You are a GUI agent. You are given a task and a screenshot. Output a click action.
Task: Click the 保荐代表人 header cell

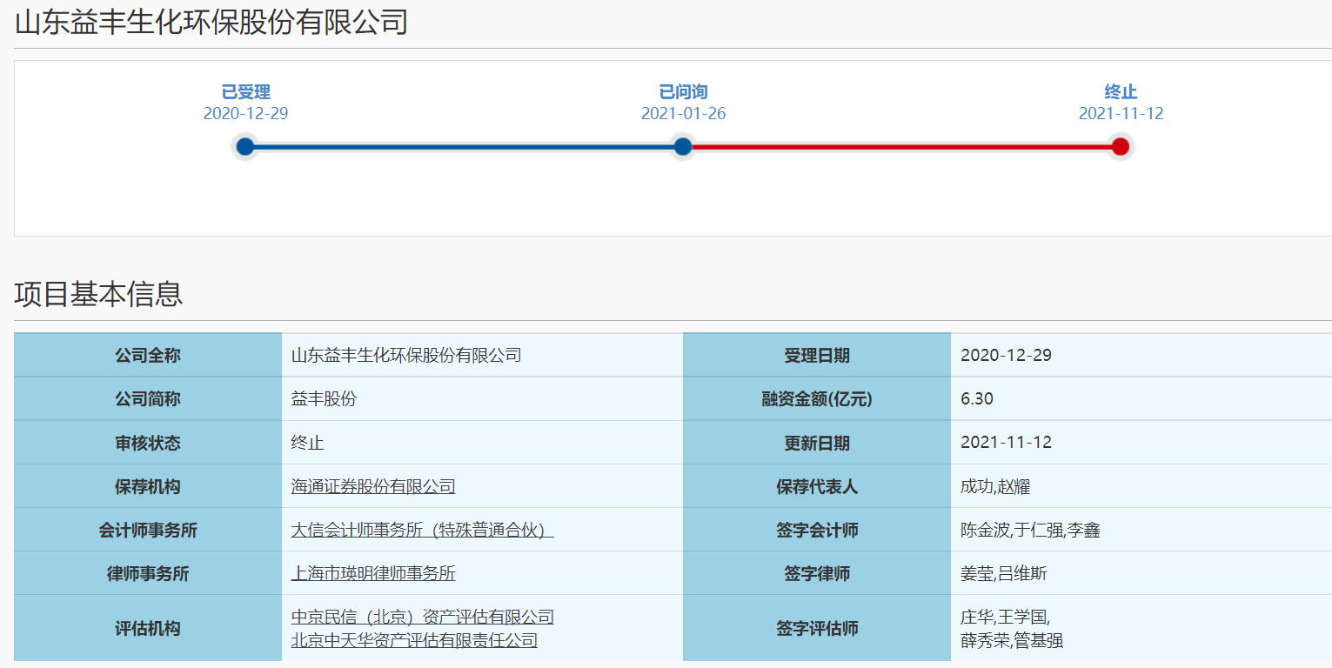[x=817, y=486]
